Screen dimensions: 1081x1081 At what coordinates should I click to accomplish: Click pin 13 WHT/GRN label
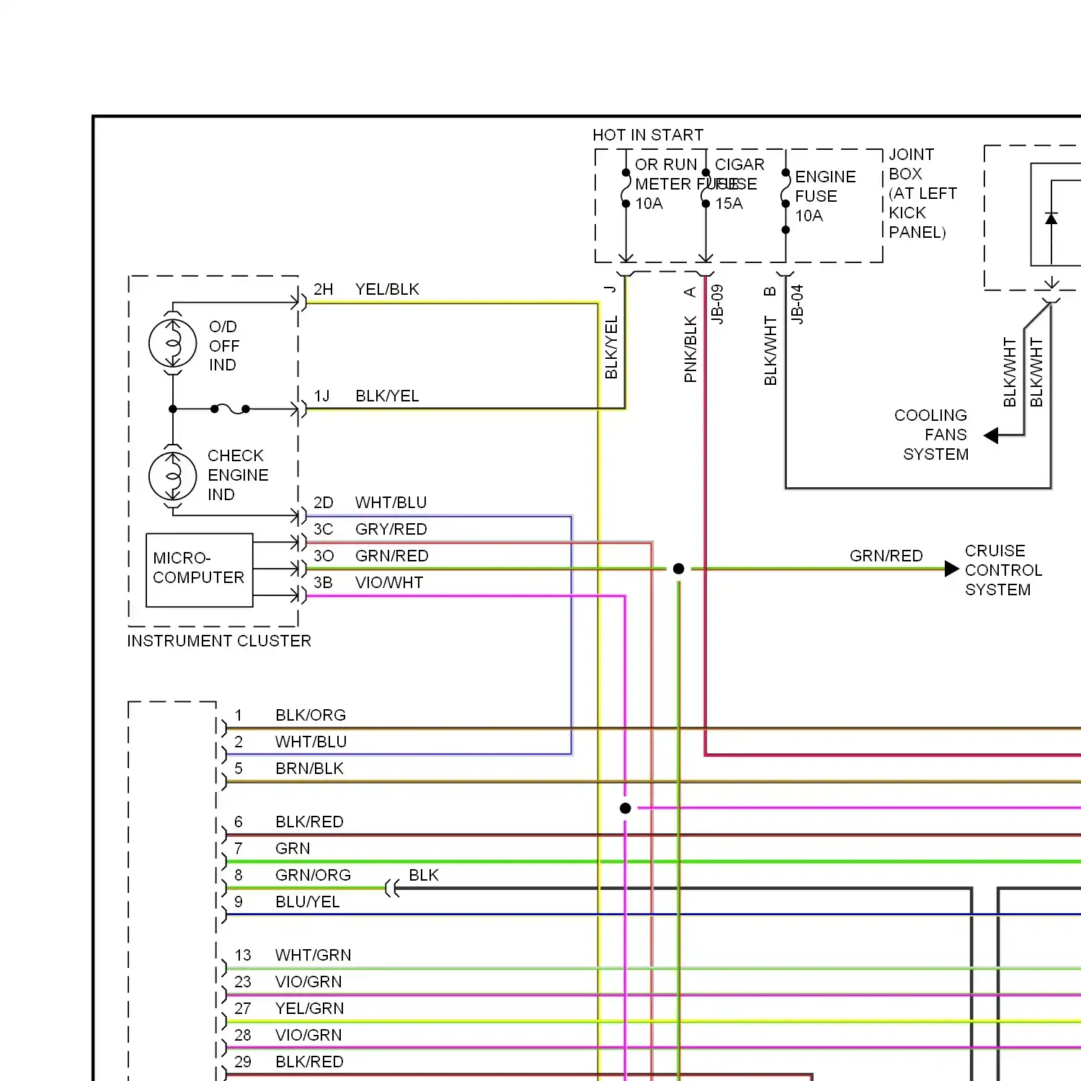293,956
